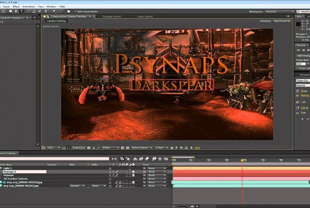Viewport: 310px width, 208px height.
Task: Select the Roto Brush tool
Action: click(47, 11)
